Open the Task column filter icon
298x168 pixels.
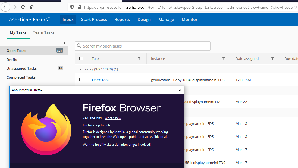pyautogui.click(x=139, y=59)
